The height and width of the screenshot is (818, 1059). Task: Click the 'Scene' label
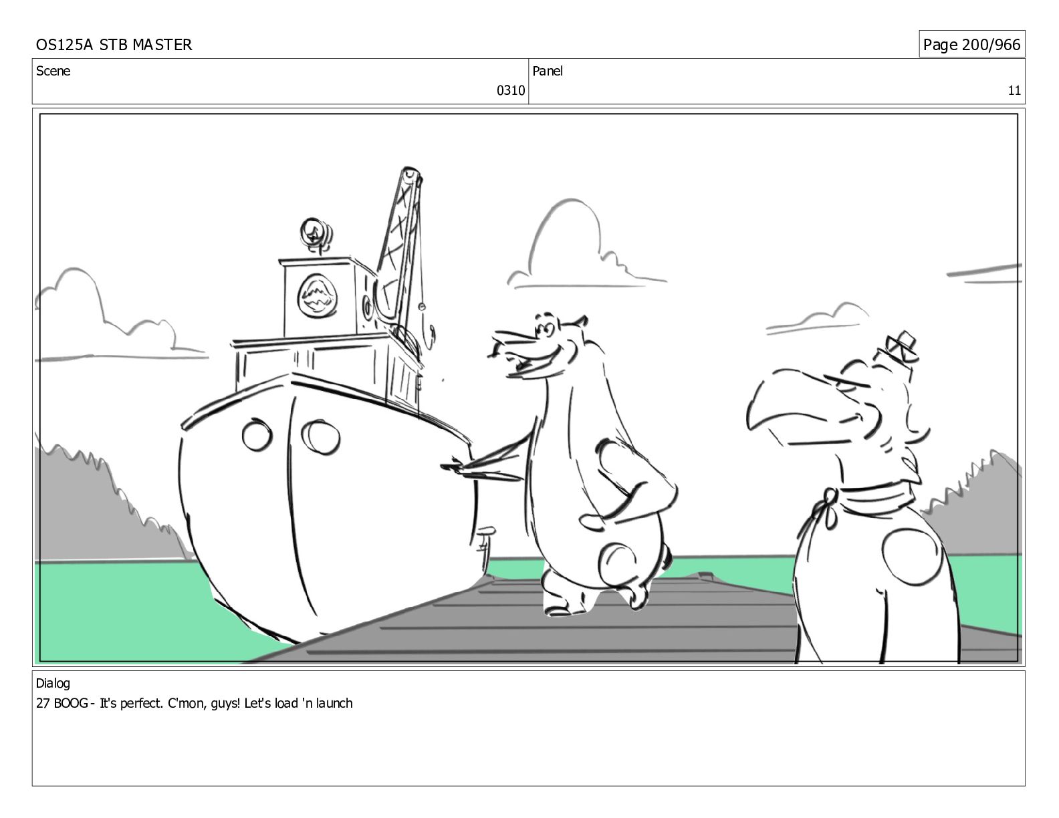(x=53, y=71)
